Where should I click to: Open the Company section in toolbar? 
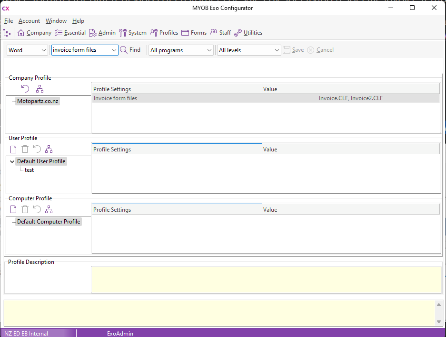click(x=34, y=33)
